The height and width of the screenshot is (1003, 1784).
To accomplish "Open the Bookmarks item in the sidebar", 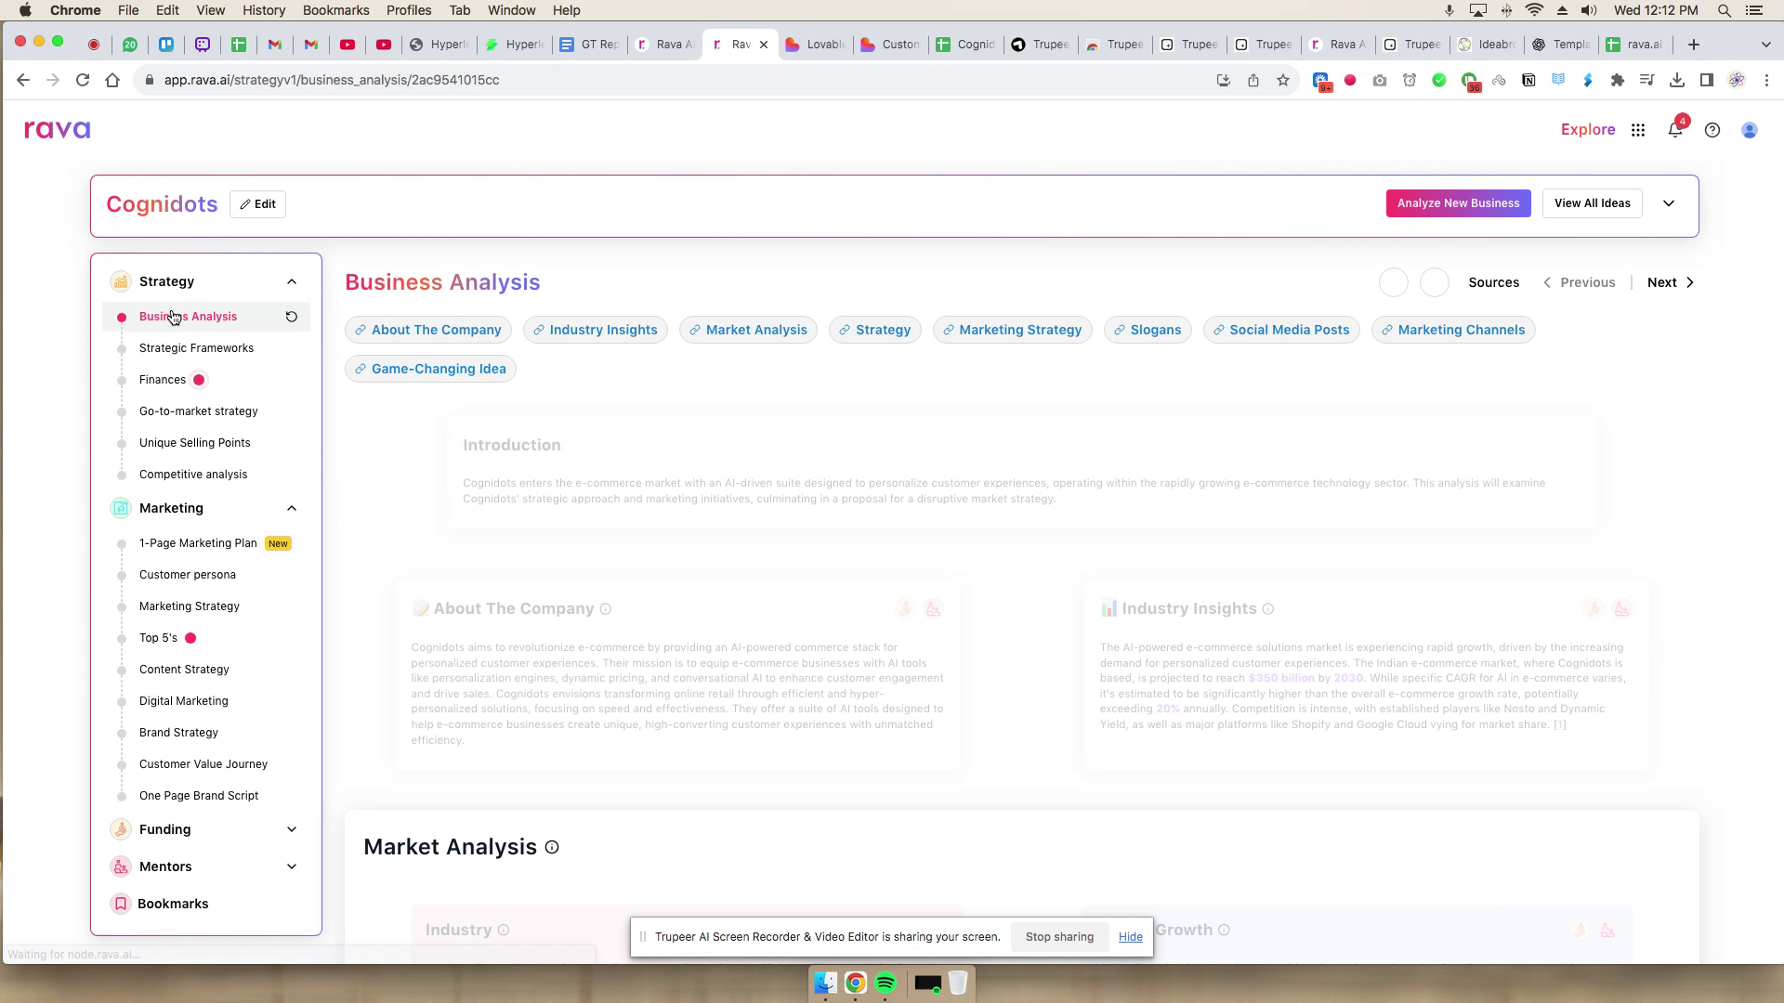I will coord(173,903).
